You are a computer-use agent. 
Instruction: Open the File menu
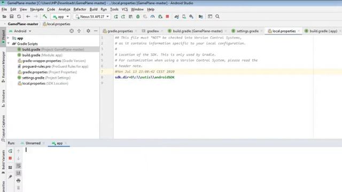click(x=4, y=10)
